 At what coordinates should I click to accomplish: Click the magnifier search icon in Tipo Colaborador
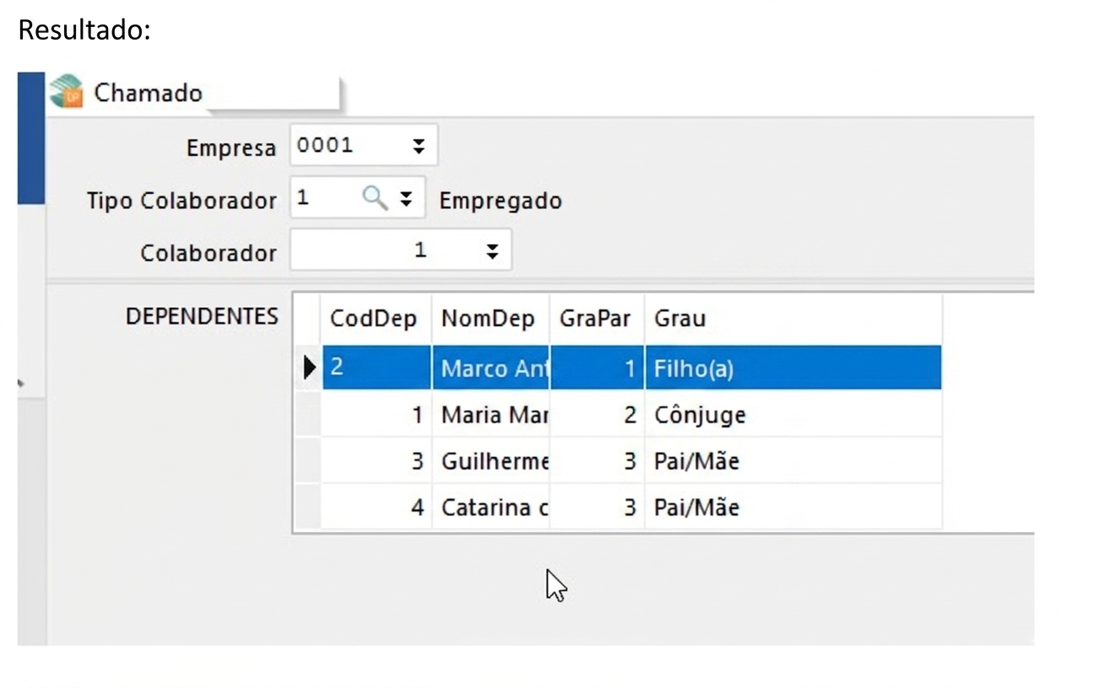[375, 198]
